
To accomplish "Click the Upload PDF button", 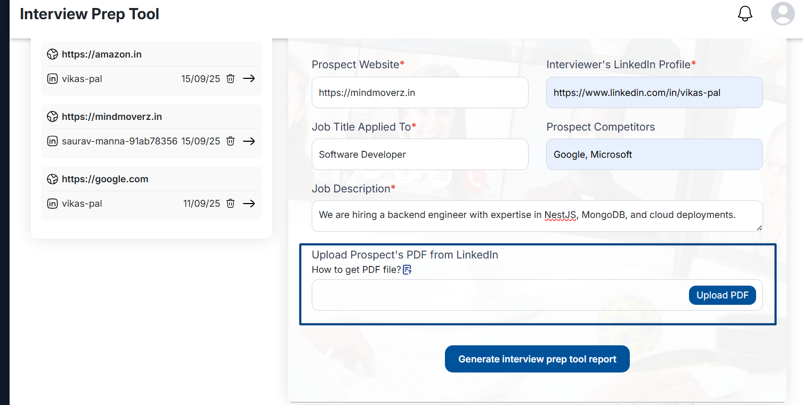I will (722, 295).
